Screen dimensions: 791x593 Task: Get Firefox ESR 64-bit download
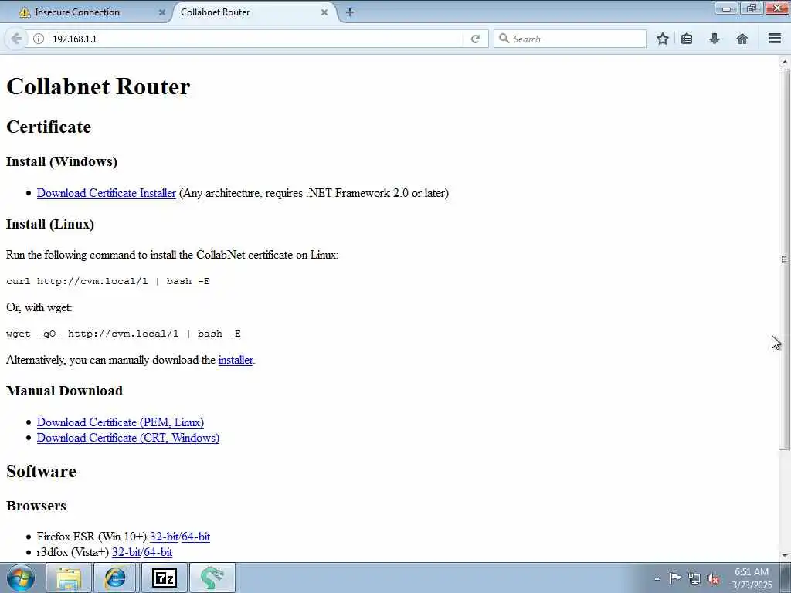click(195, 537)
